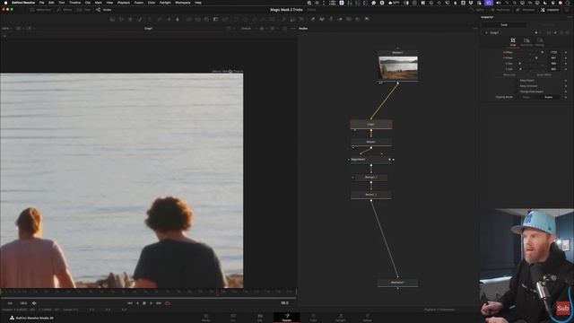Adjust the Y Offset slider handle
This screenshot has height=323, width=574.
[536, 57]
